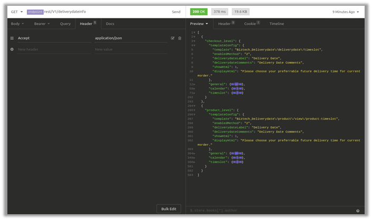Toggle the Accept header enabled checkbox
The height and width of the screenshot is (220, 372).
[x=173, y=38]
